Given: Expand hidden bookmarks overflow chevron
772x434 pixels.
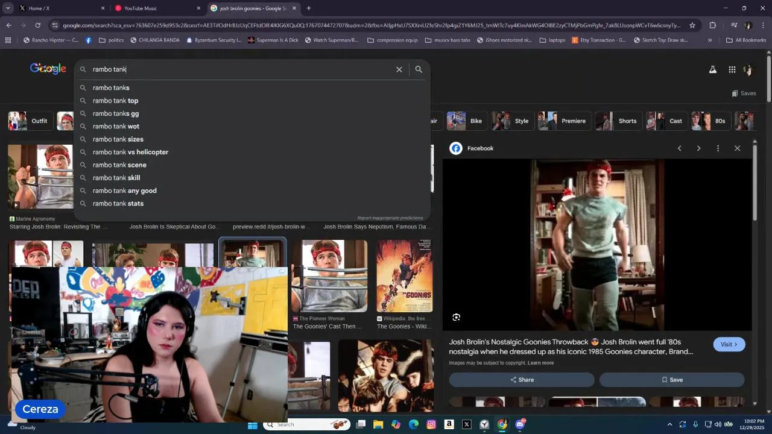Looking at the screenshot, I should pyautogui.click(x=710, y=40).
